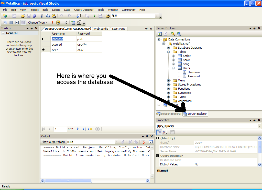The width and height of the screenshot is (262, 190).
Task: Click the Connect to Database icon
Action: point(173,34)
